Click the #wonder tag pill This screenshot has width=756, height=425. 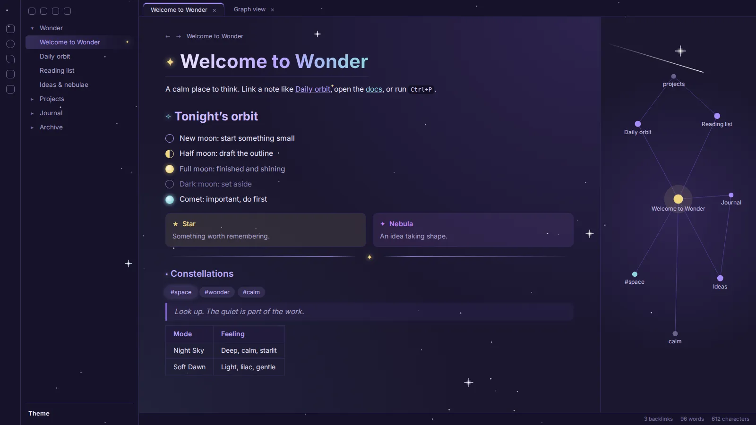click(x=217, y=292)
